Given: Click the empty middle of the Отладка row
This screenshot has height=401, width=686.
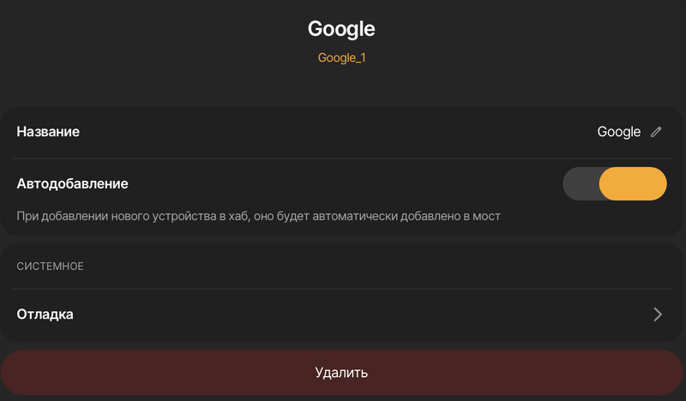Looking at the screenshot, I should 343,314.
